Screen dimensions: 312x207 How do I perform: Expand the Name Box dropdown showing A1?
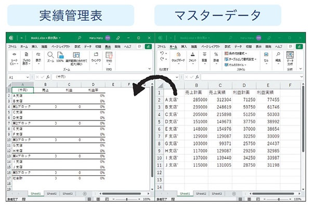[x=28, y=77]
